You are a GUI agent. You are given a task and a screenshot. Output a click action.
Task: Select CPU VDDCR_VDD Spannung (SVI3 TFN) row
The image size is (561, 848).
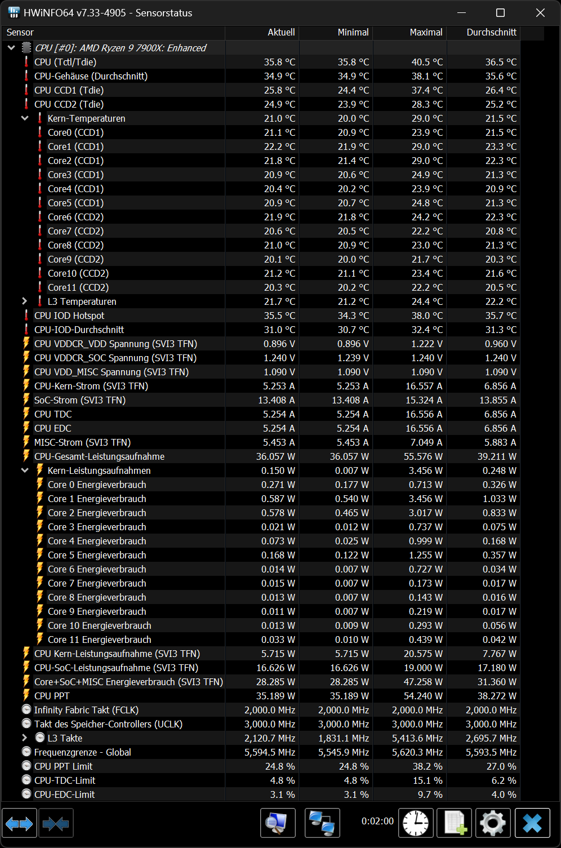click(261, 344)
